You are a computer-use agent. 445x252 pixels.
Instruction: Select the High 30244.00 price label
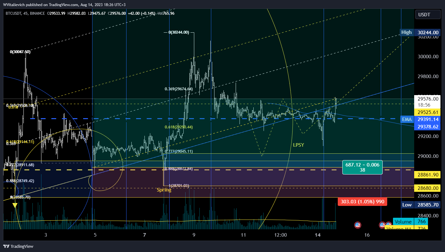pos(420,32)
